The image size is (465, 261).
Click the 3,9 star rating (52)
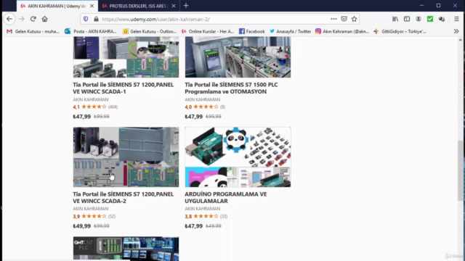pyautogui.click(x=94, y=216)
